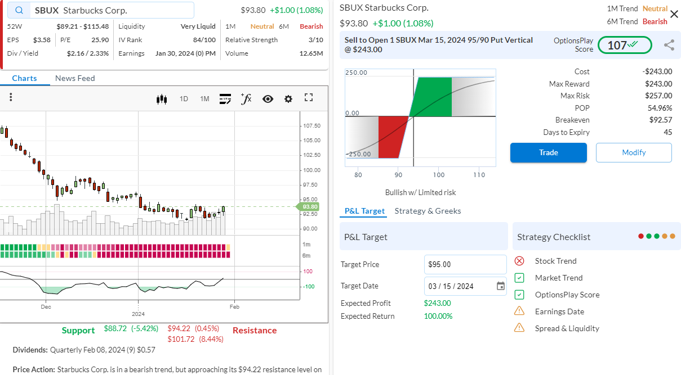This screenshot has width=681, height=375.
Task: Expand chart to fullscreen
Action: tap(308, 98)
